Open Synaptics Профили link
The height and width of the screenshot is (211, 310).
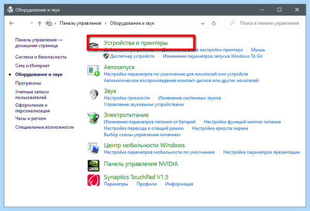147,184
